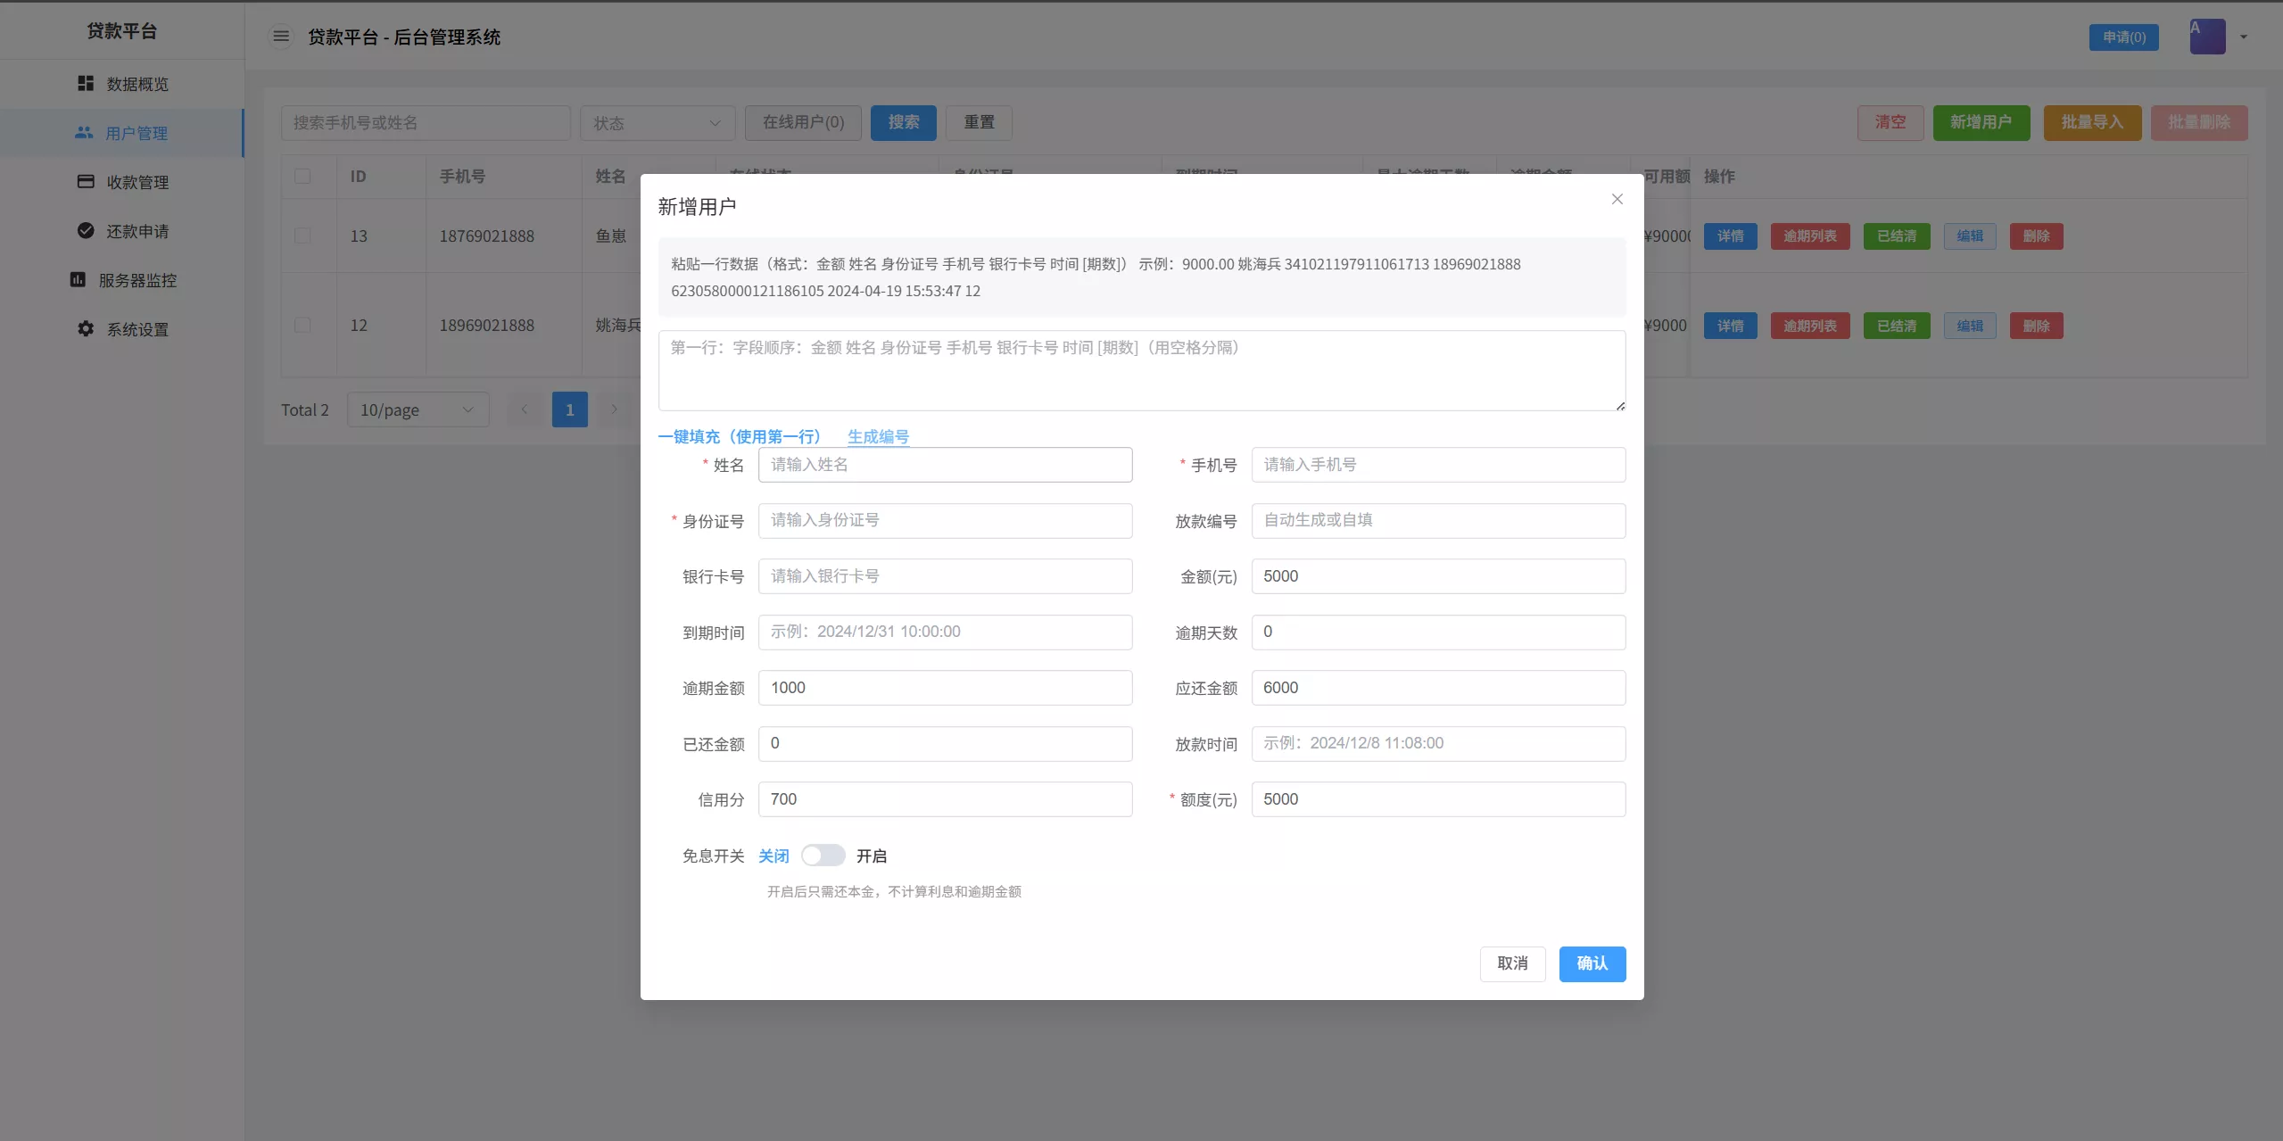This screenshot has height=1141, width=2283.
Task: Click the 服务器监控 chart icon
Action: [78, 279]
